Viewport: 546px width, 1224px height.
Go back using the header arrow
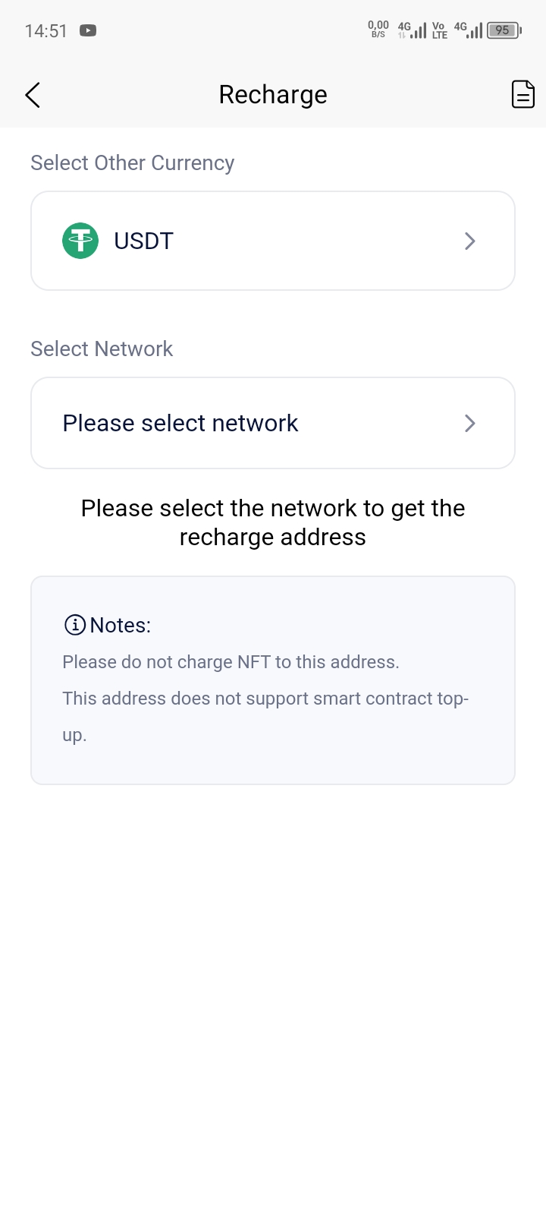pyautogui.click(x=33, y=95)
